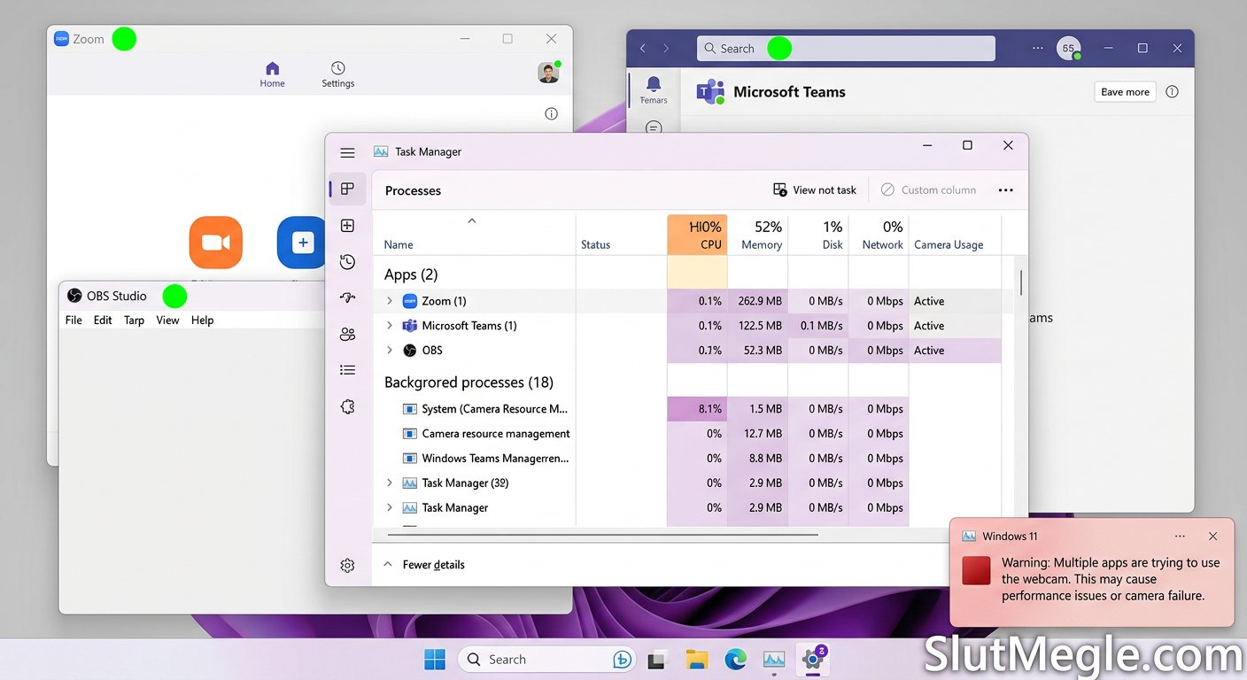Sort by the Disk column header
Screen dimensions: 1247x680
coord(817,235)
